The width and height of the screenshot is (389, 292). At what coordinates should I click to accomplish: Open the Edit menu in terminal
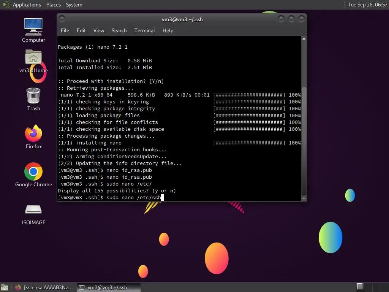click(81, 30)
